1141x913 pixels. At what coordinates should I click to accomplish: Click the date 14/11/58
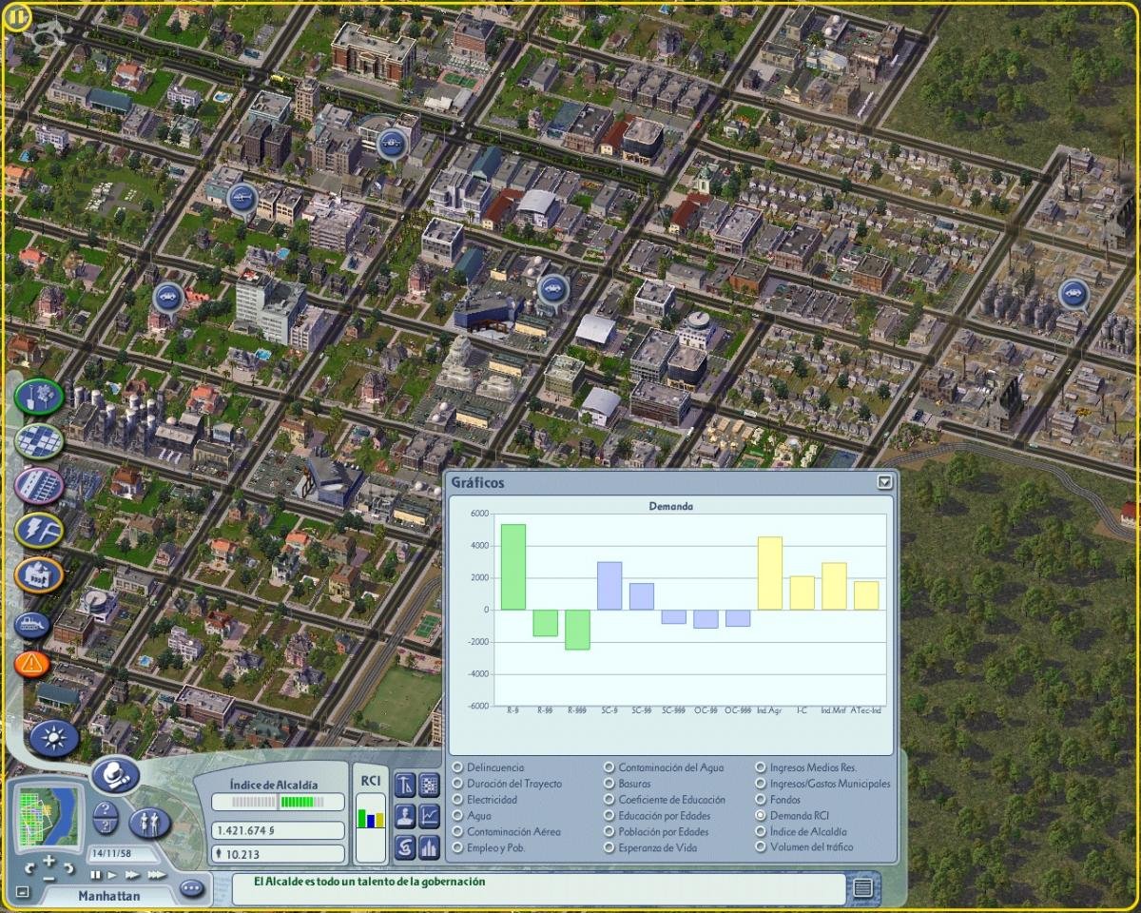[109, 854]
